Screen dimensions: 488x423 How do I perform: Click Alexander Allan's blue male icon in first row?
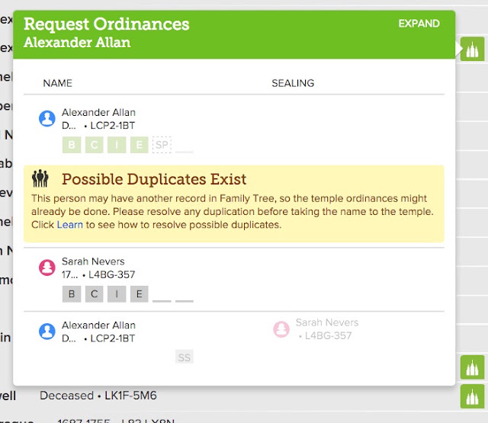pos(47,118)
